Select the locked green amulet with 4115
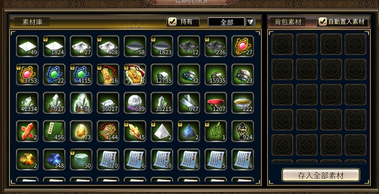379x194 pixels. point(81,74)
